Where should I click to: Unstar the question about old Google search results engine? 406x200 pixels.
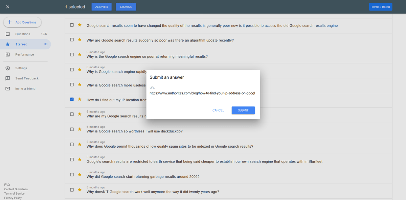click(x=80, y=25)
